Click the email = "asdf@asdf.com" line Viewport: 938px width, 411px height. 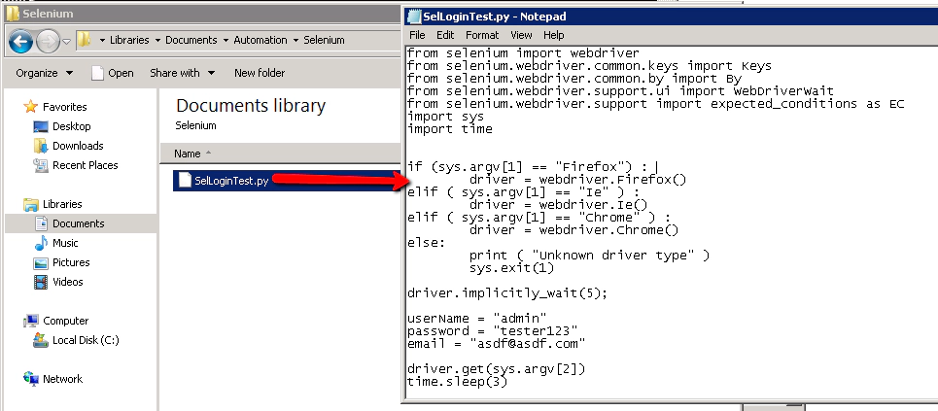point(496,344)
